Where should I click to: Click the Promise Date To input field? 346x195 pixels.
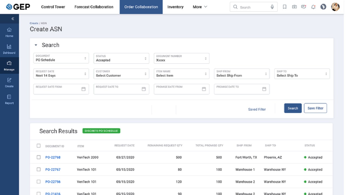[242, 89]
